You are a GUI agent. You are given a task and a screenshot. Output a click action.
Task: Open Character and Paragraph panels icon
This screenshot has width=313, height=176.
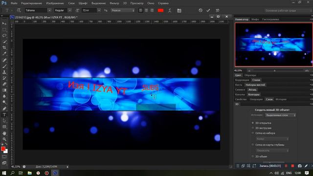click(x=179, y=10)
